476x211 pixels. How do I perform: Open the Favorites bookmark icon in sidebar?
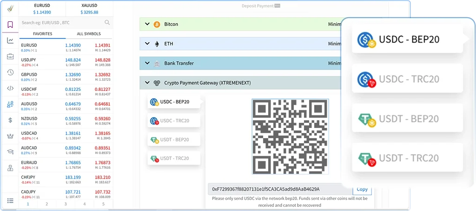click(x=10, y=25)
